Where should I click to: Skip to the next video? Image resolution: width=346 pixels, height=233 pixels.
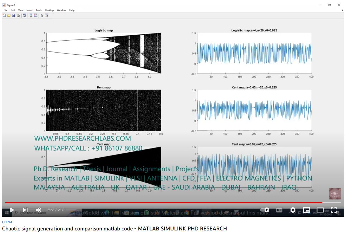coord(25,210)
